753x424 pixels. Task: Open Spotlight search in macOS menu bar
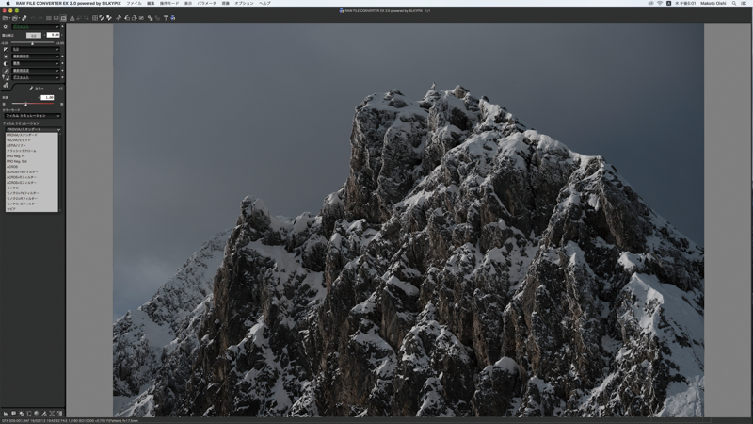(734, 3)
